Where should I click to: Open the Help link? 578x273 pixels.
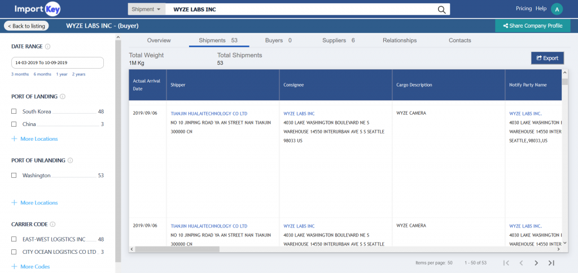pyautogui.click(x=541, y=8)
